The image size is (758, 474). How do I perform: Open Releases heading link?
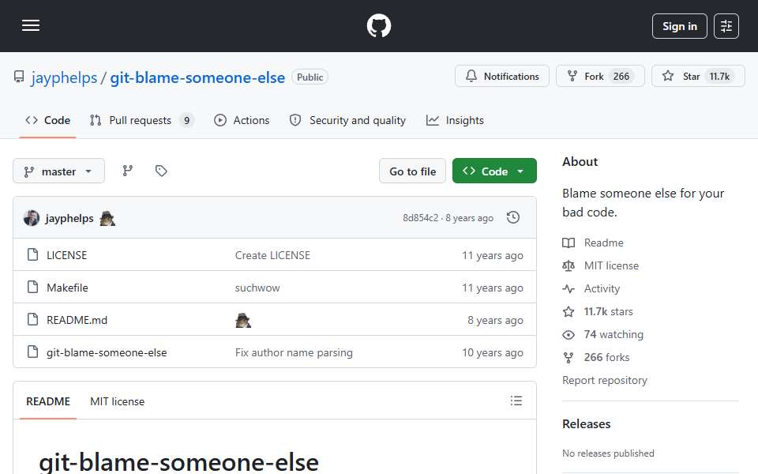(x=586, y=424)
